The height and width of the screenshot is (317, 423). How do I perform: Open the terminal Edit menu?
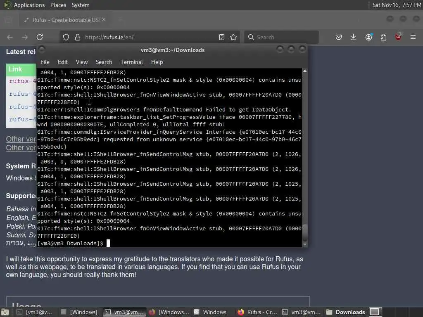pos(63,62)
